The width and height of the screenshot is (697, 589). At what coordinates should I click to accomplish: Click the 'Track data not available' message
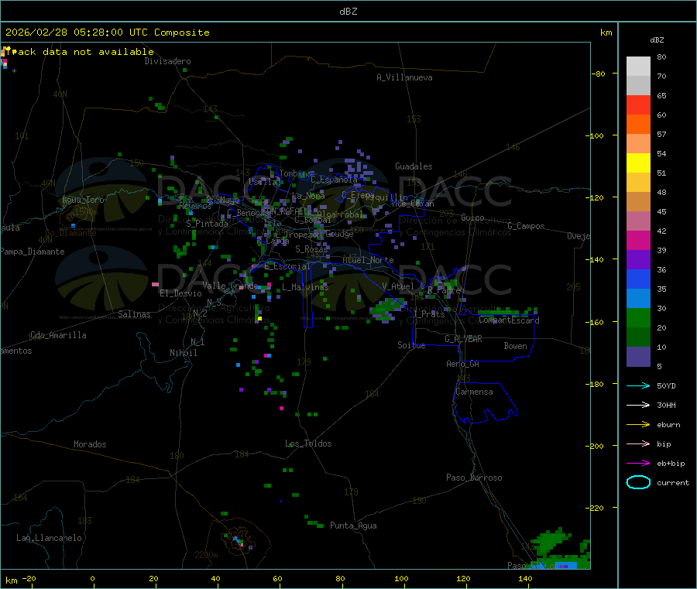(80, 52)
